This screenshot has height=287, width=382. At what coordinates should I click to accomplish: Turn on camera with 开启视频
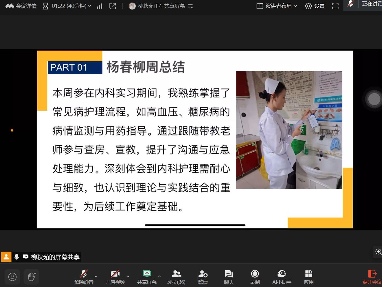(115, 277)
